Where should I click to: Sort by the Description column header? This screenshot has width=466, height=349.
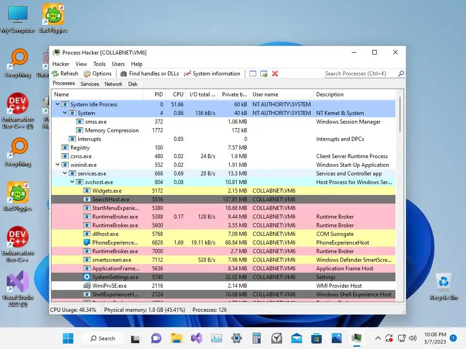pyautogui.click(x=354, y=95)
